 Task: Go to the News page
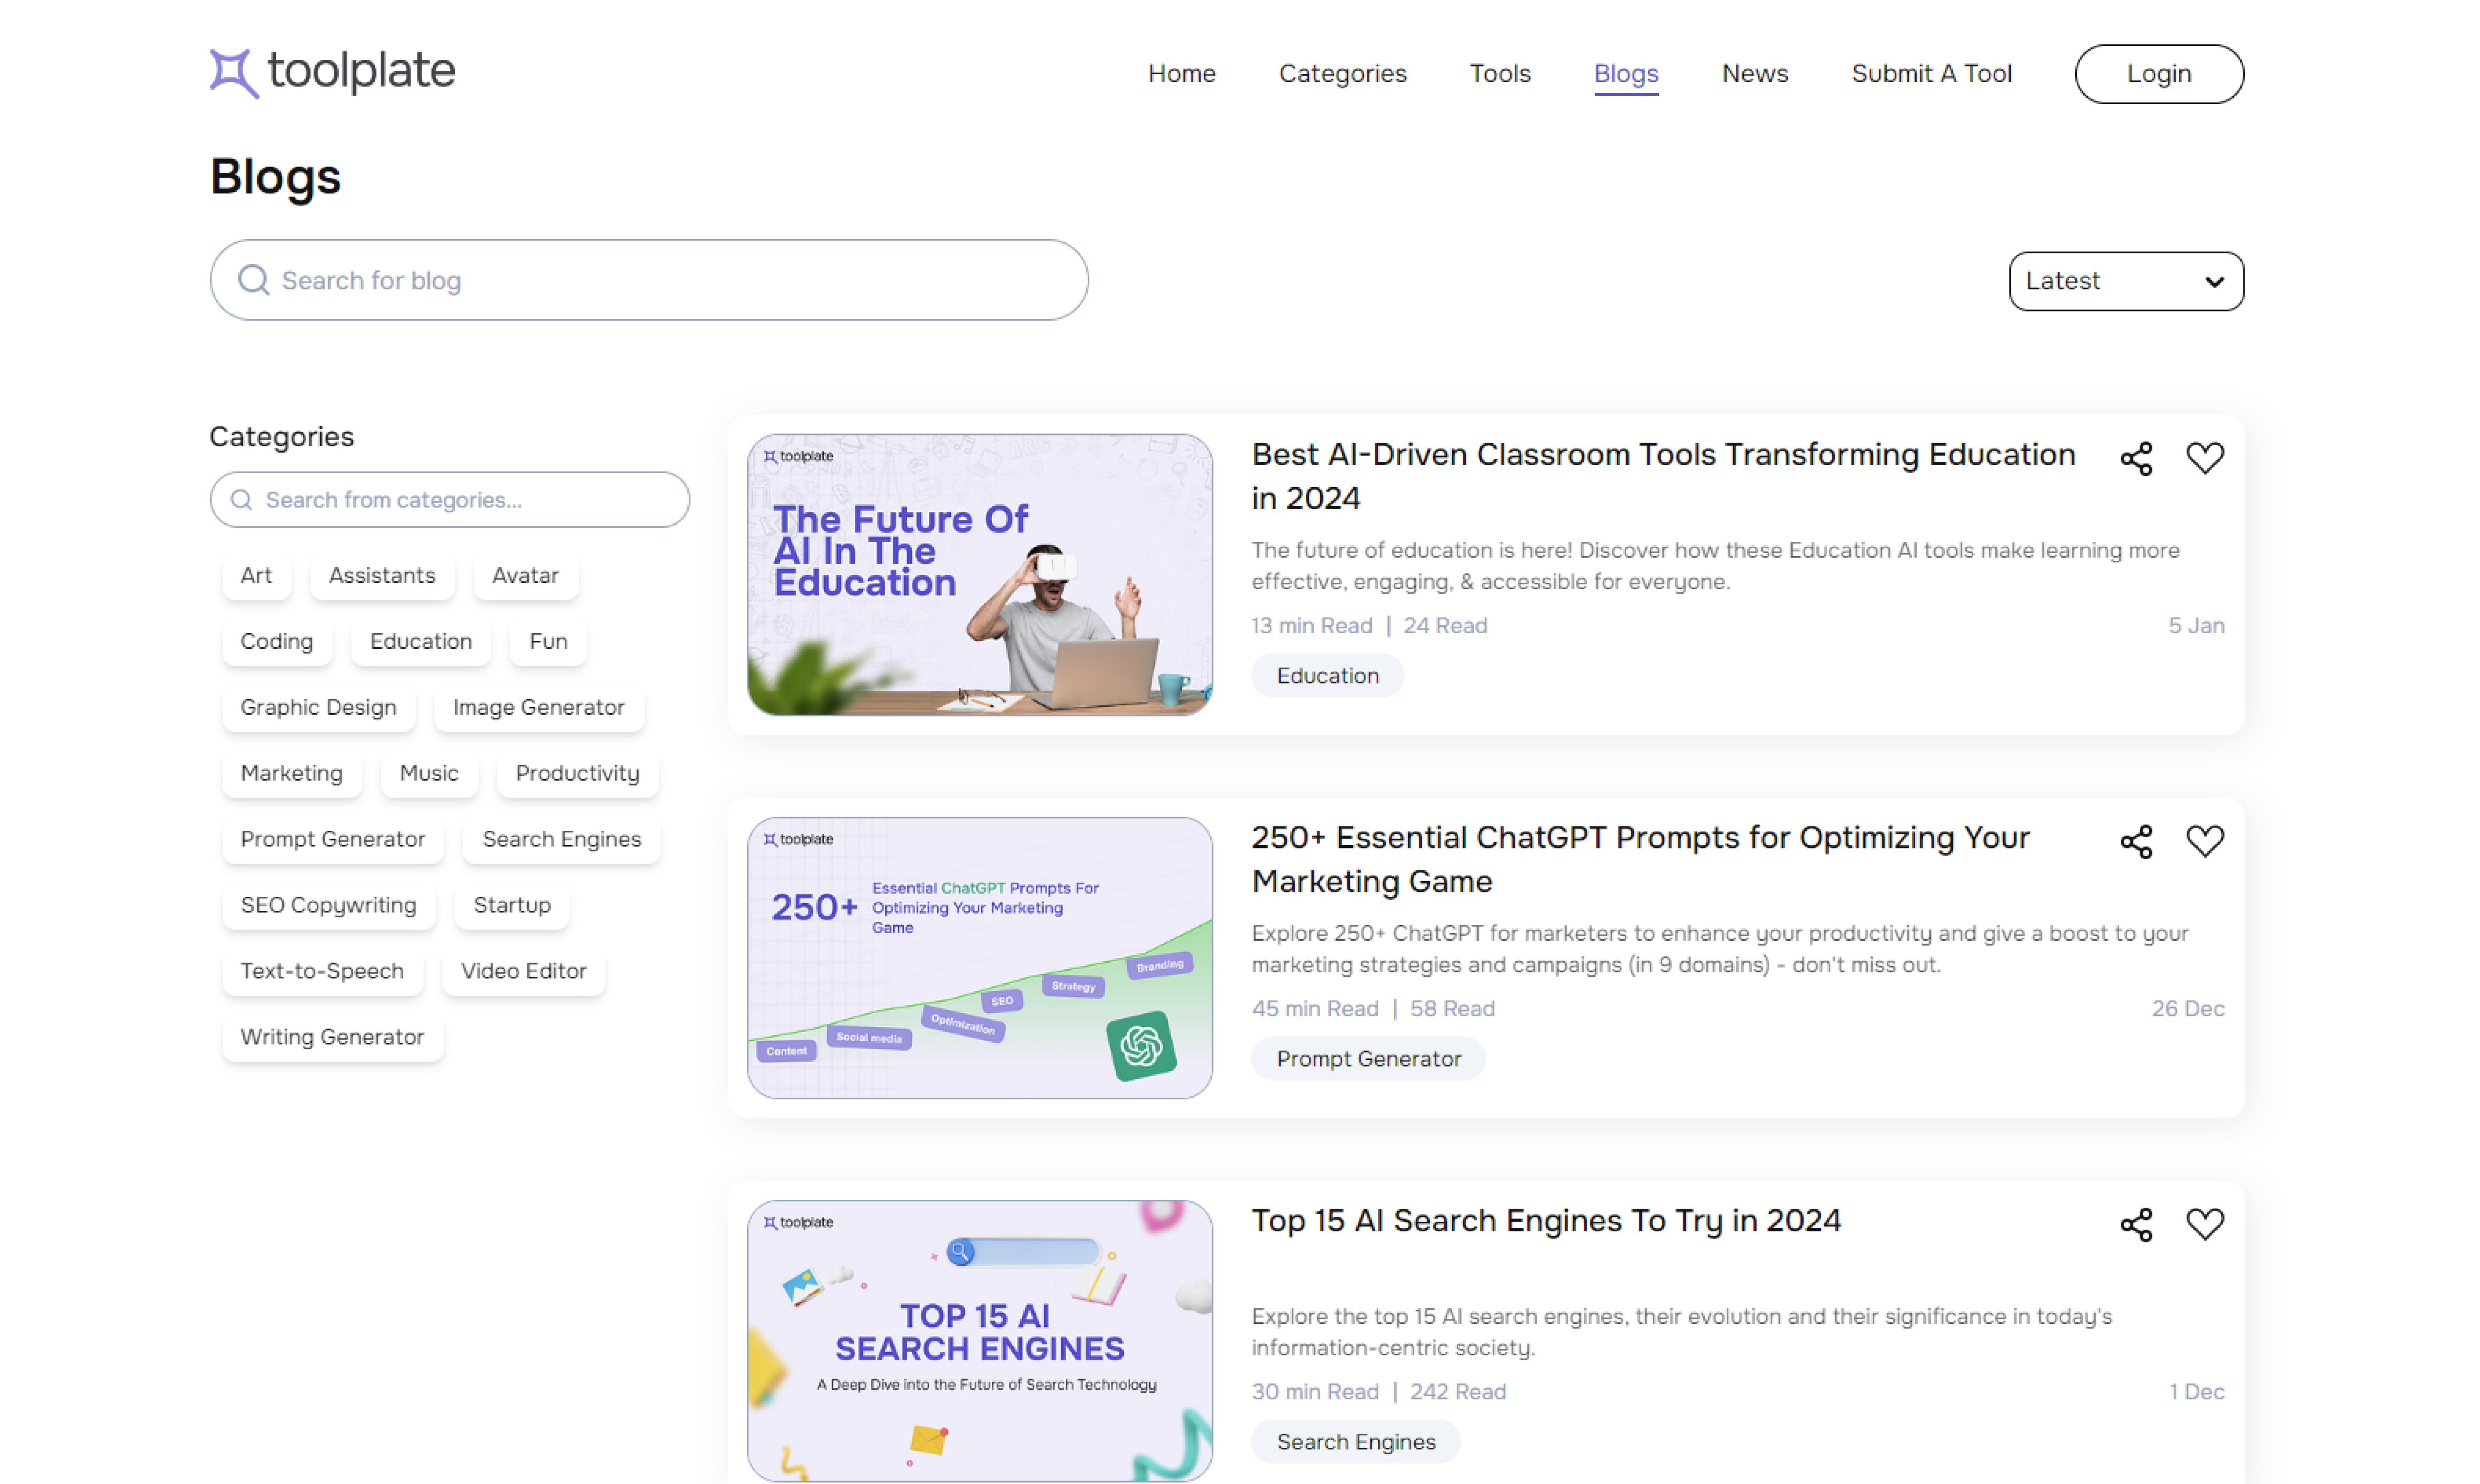tap(1754, 73)
